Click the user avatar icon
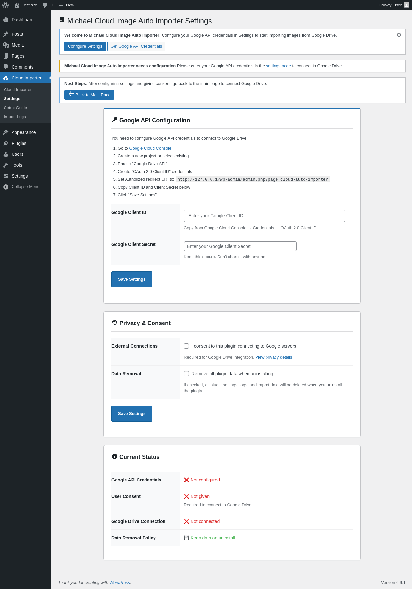This screenshot has height=589, width=412. pos(407,5)
